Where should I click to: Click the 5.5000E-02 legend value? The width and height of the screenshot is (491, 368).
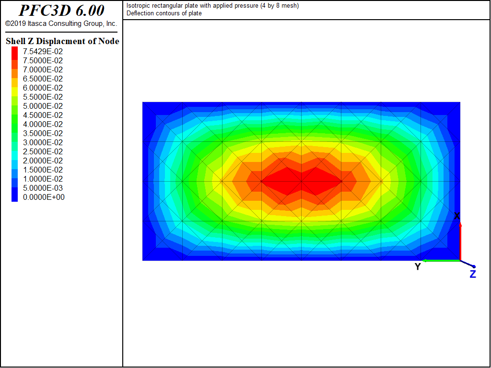coord(43,97)
